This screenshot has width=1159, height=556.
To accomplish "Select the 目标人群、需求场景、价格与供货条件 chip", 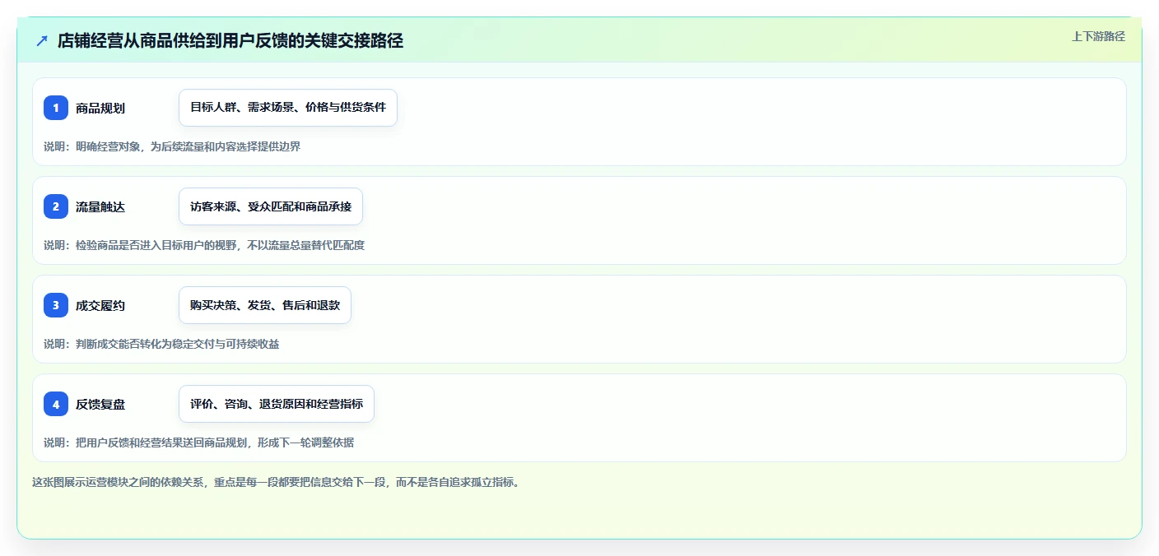I will click(x=288, y=108).
